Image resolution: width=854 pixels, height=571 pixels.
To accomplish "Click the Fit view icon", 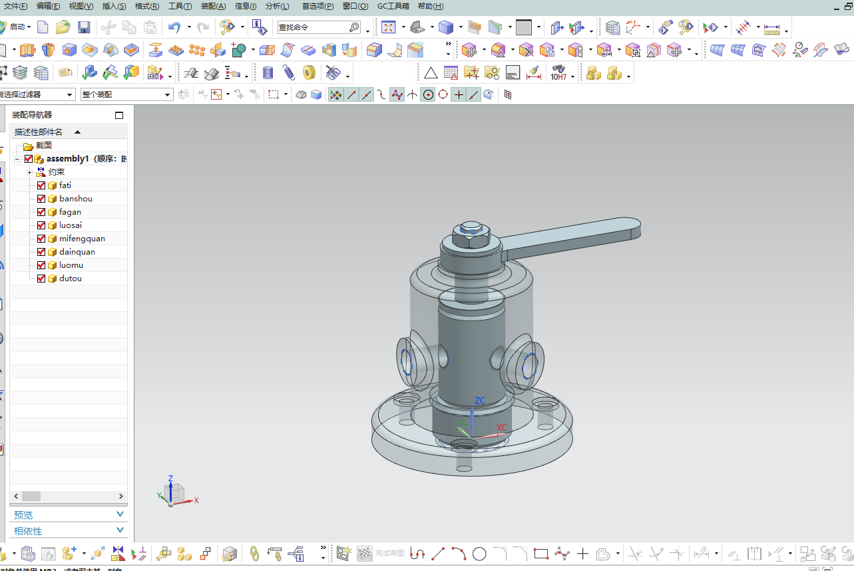I will (x=389, y=27).
